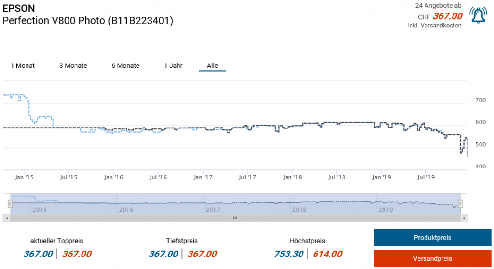Click the scrollbar right arrow
The width and height of the screenshot is (494, 269).
click(x=464, y=218)
